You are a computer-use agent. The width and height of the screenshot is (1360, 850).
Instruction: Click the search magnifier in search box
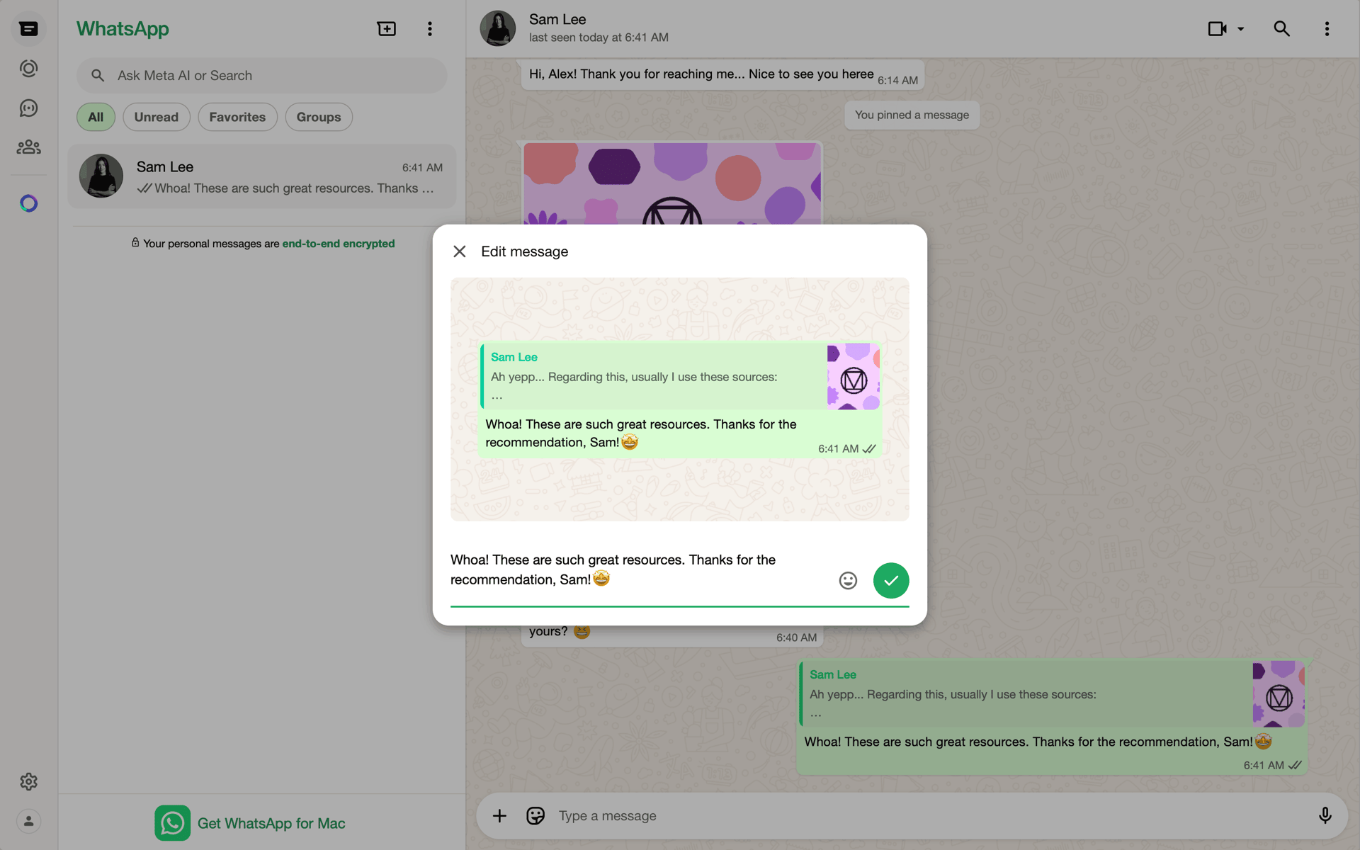(x=98, y=75)
